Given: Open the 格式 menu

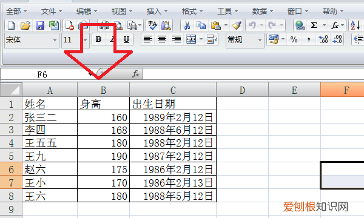Looking at the screenshot, I should [192, 11].
